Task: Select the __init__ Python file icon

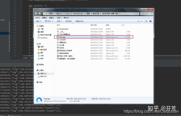Action: (58, 32)
